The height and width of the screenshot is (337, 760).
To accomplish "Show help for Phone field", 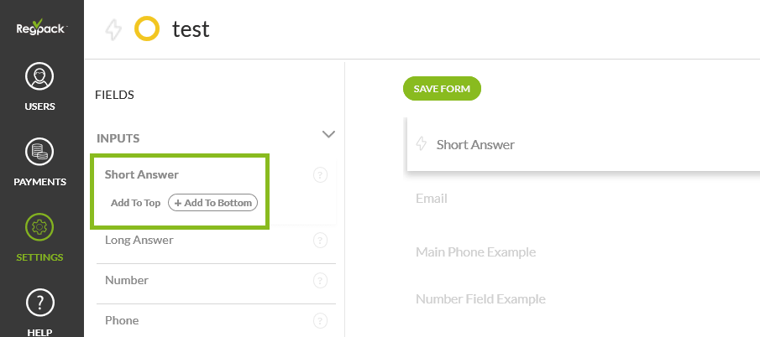I will [320, 320].
